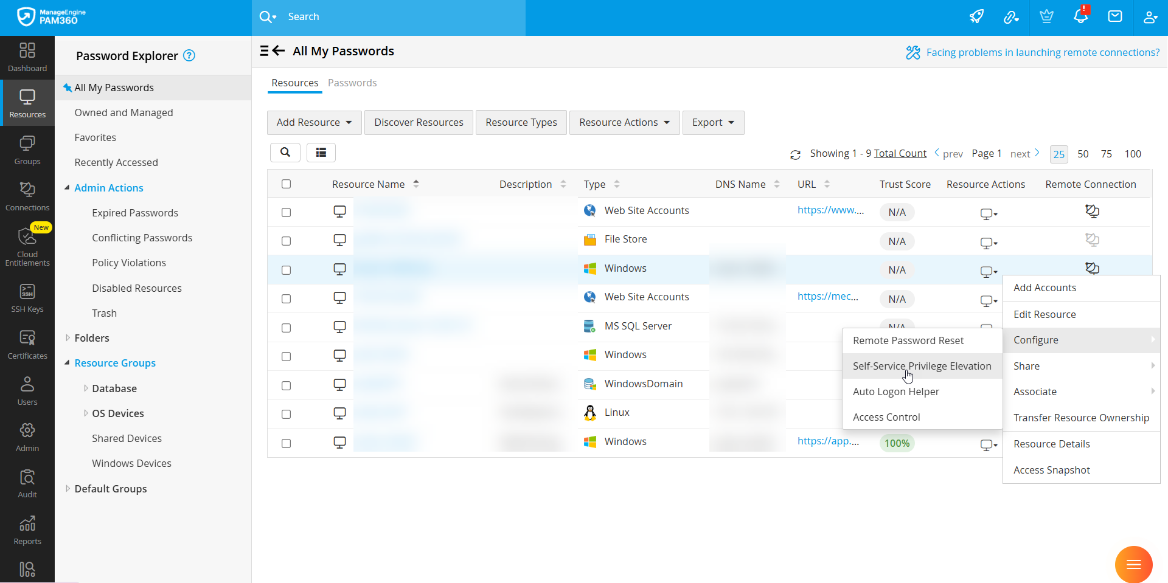Click the notifications bell icon
The image size is (1168, 583).
(1080, 16)
